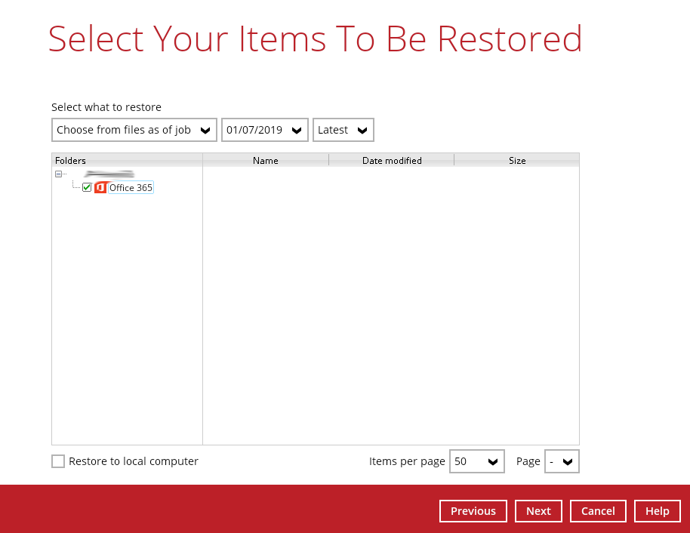Open the Latest version dropdown
Viewport: 690px width, 533px height.
click(343, 129)
